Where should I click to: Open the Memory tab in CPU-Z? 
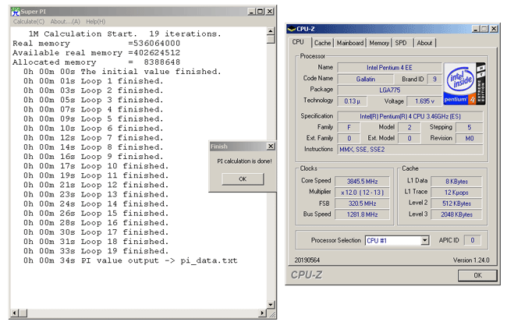coord(379,43)
